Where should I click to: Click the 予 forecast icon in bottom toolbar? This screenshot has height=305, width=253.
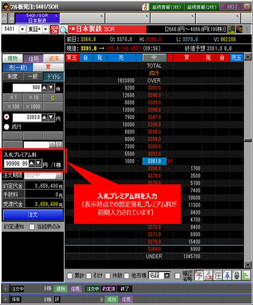point(199,276)
